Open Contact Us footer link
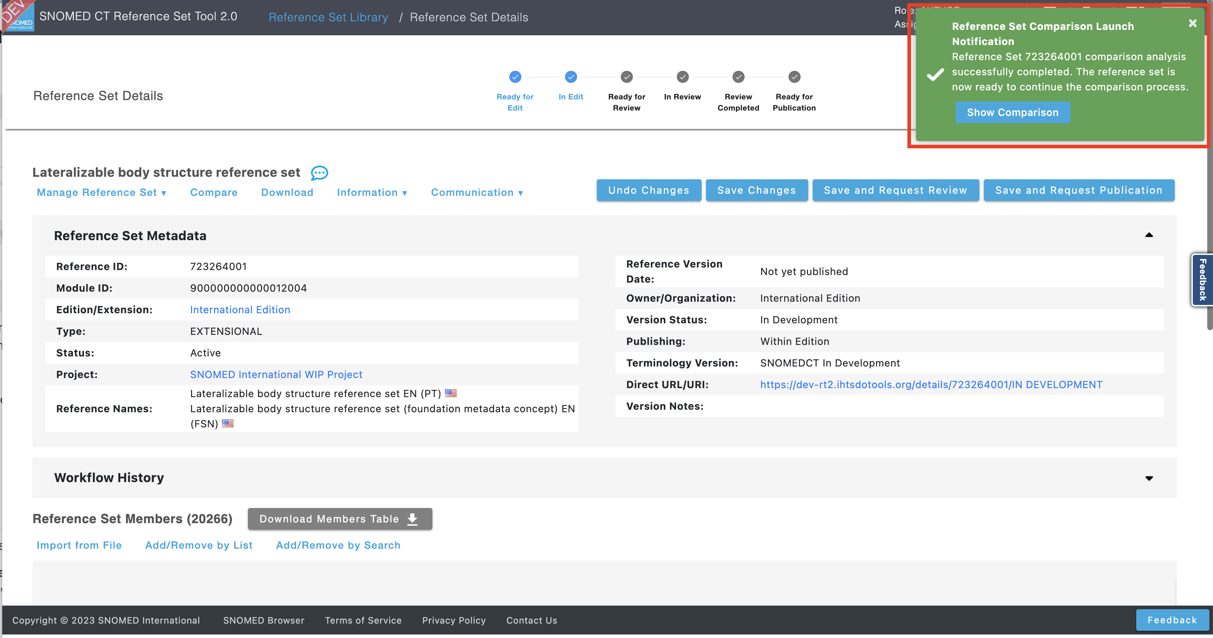Screen dimensions: 1213x638 point(532,620)
